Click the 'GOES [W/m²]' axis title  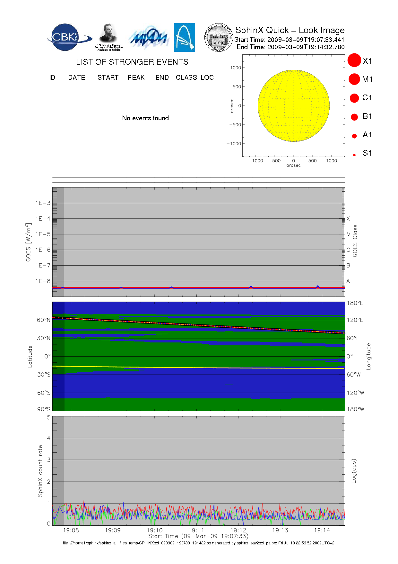pyautogui.click(x=29, y=242)
